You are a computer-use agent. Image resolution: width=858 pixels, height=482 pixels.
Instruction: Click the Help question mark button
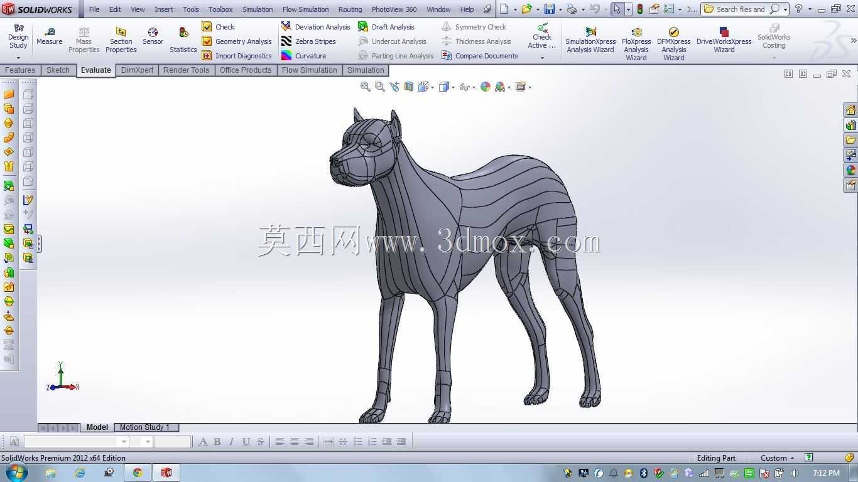[x=798, y=9]
